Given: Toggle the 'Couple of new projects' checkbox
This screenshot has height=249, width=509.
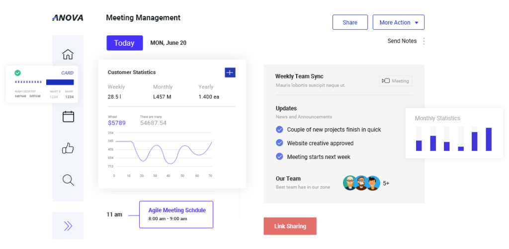Looking at the screenshot, I should click(279, 130).
